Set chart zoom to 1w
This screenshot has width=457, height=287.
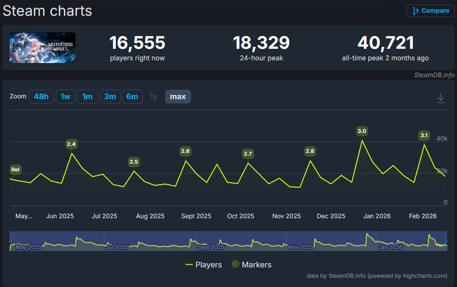65,96
